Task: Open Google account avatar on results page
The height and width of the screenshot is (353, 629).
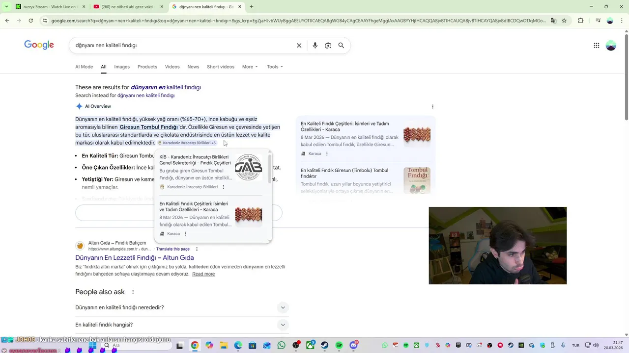Action: click(611, 45)
